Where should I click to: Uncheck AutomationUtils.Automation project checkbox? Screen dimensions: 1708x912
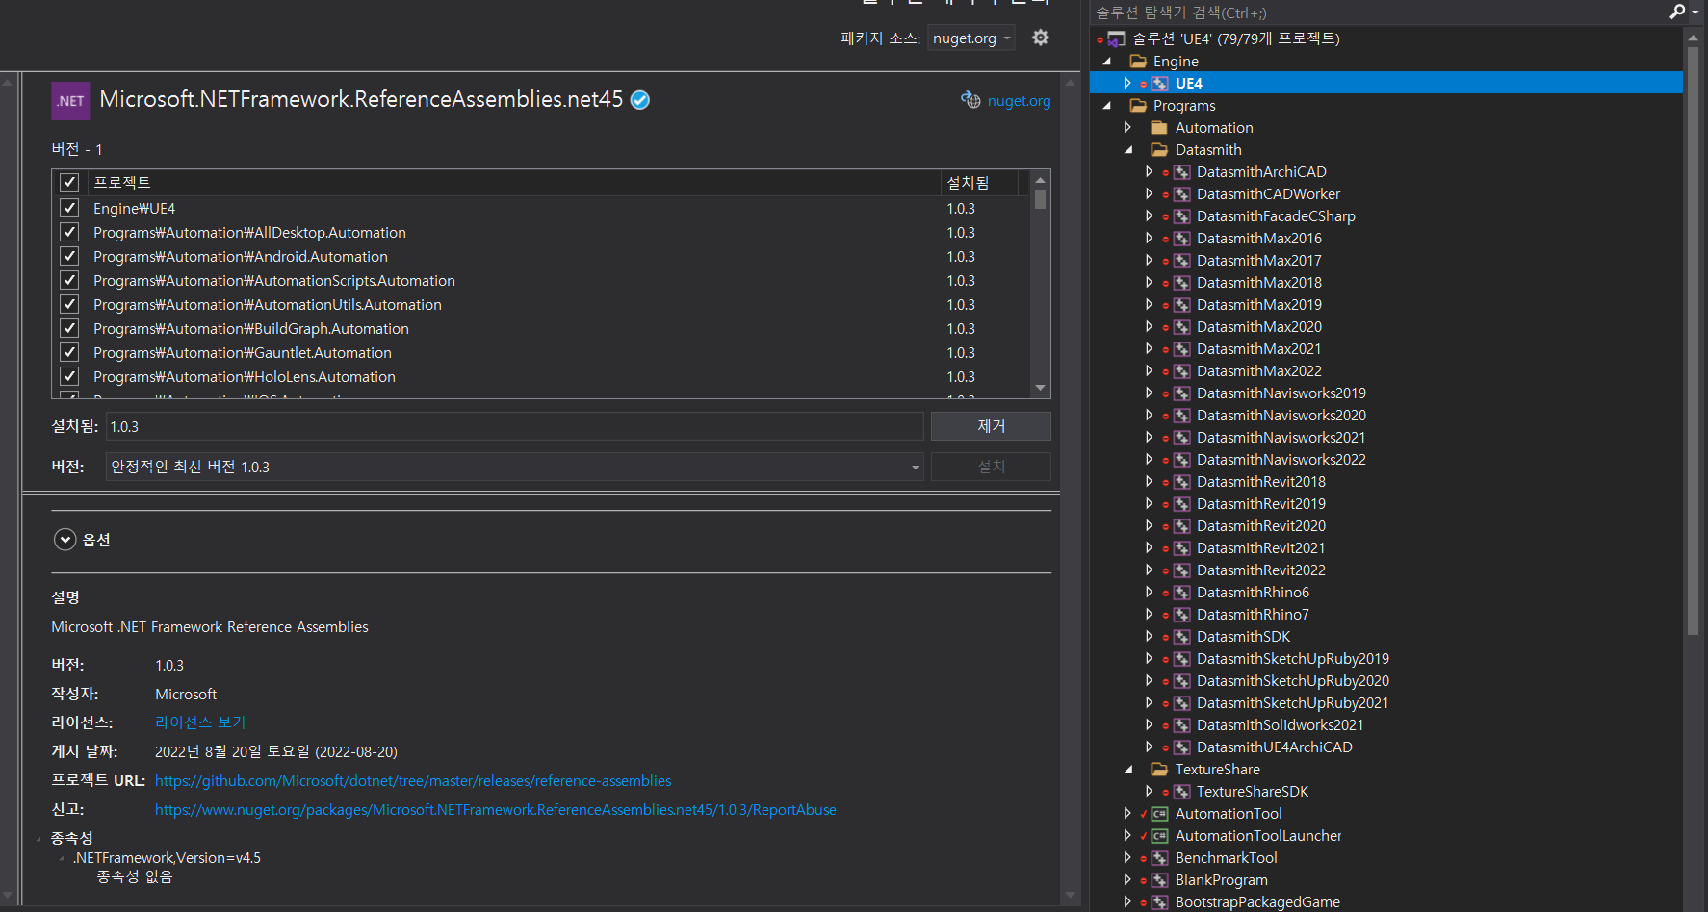pyautogui.click(x=69, y=304)
